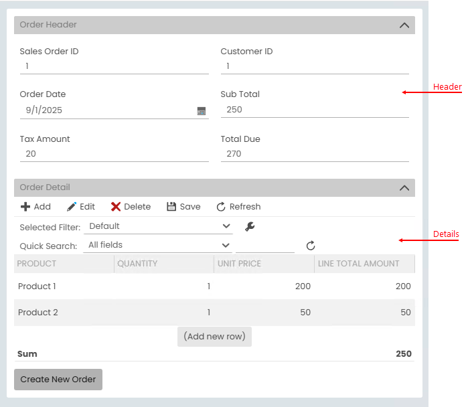Image resolution: width=468 pixels, height=407 pixels.
Task: Click the Save floppy disk icon
Action: tap(171, 207)
